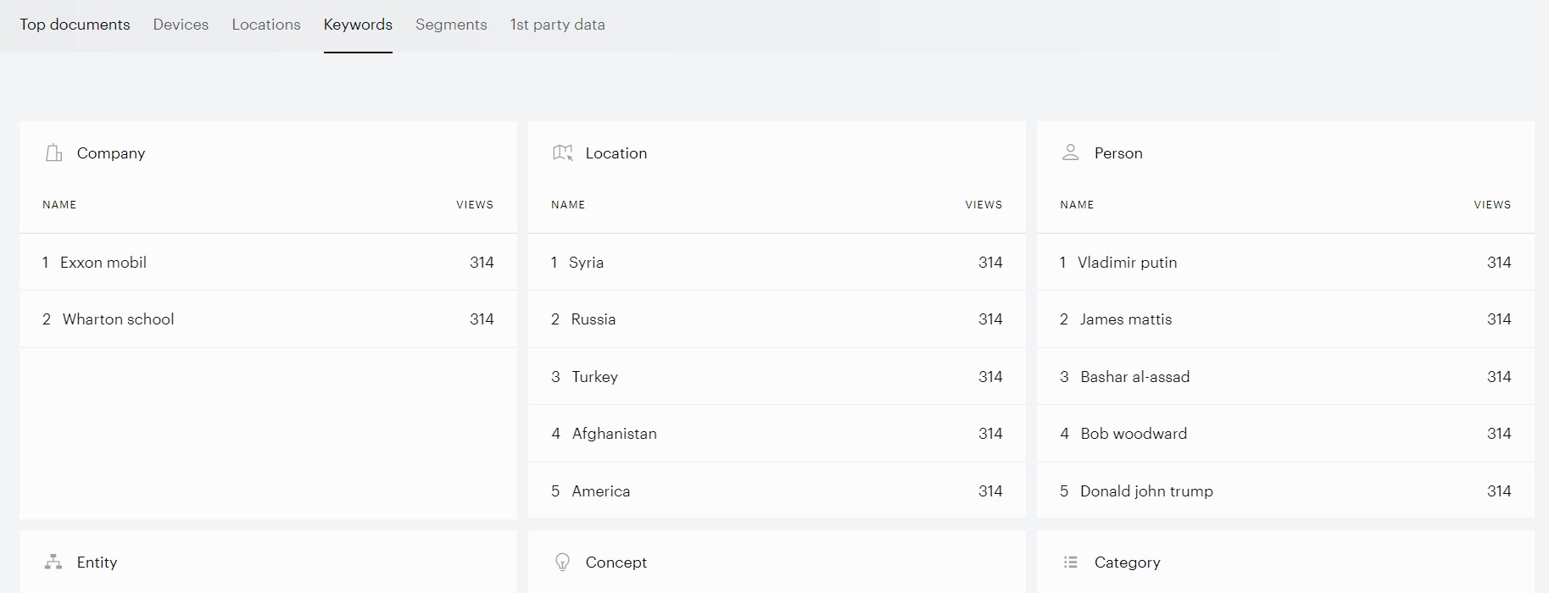Click the Concept lightbulb icon
The height and width of the screenshot is (593, 1549).
click(x=562, y=563)
